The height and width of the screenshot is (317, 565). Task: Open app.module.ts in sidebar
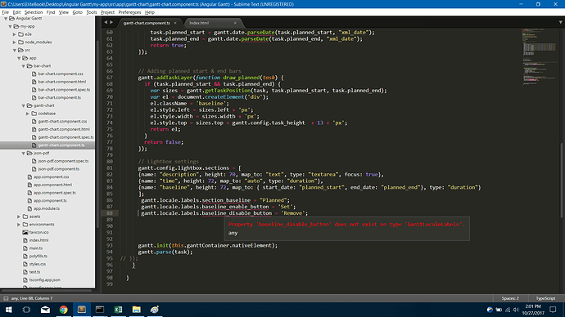pyautogui.click(x=47, y=208)
